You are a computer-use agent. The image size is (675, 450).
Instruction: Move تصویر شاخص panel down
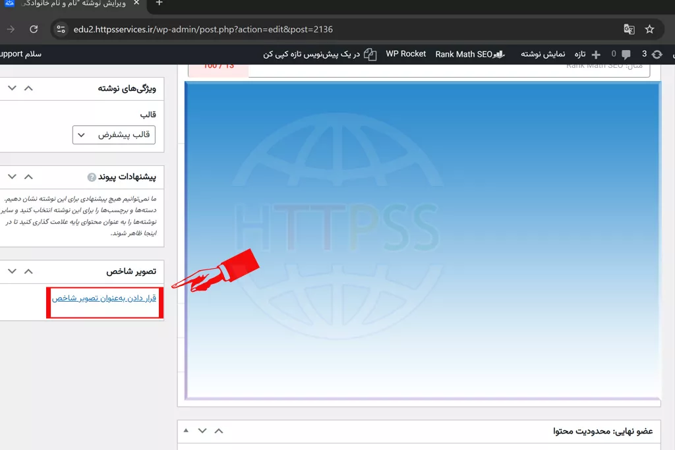[12, 271]
